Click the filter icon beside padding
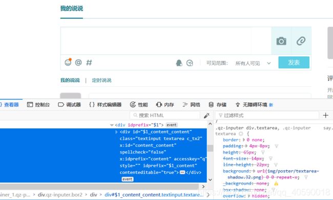The height and width of the screenshot is (200, 333). (x=276, y=146)
